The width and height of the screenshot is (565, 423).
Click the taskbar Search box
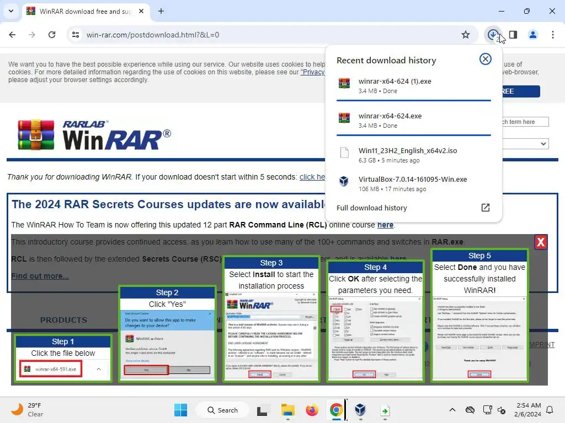222,410
